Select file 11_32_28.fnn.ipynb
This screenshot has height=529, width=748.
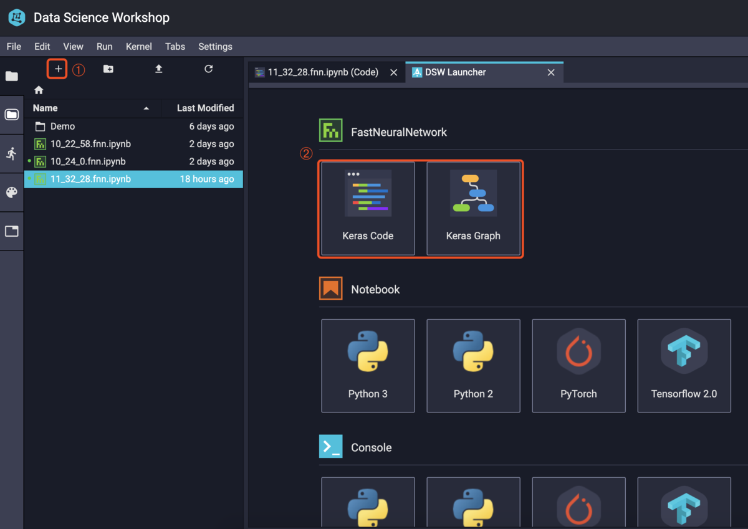pyautogui.click(x=133, y=179)
